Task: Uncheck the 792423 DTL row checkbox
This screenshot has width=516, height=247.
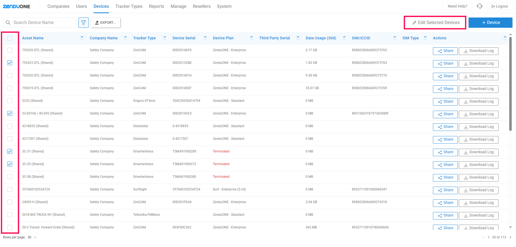Action: 10,63
